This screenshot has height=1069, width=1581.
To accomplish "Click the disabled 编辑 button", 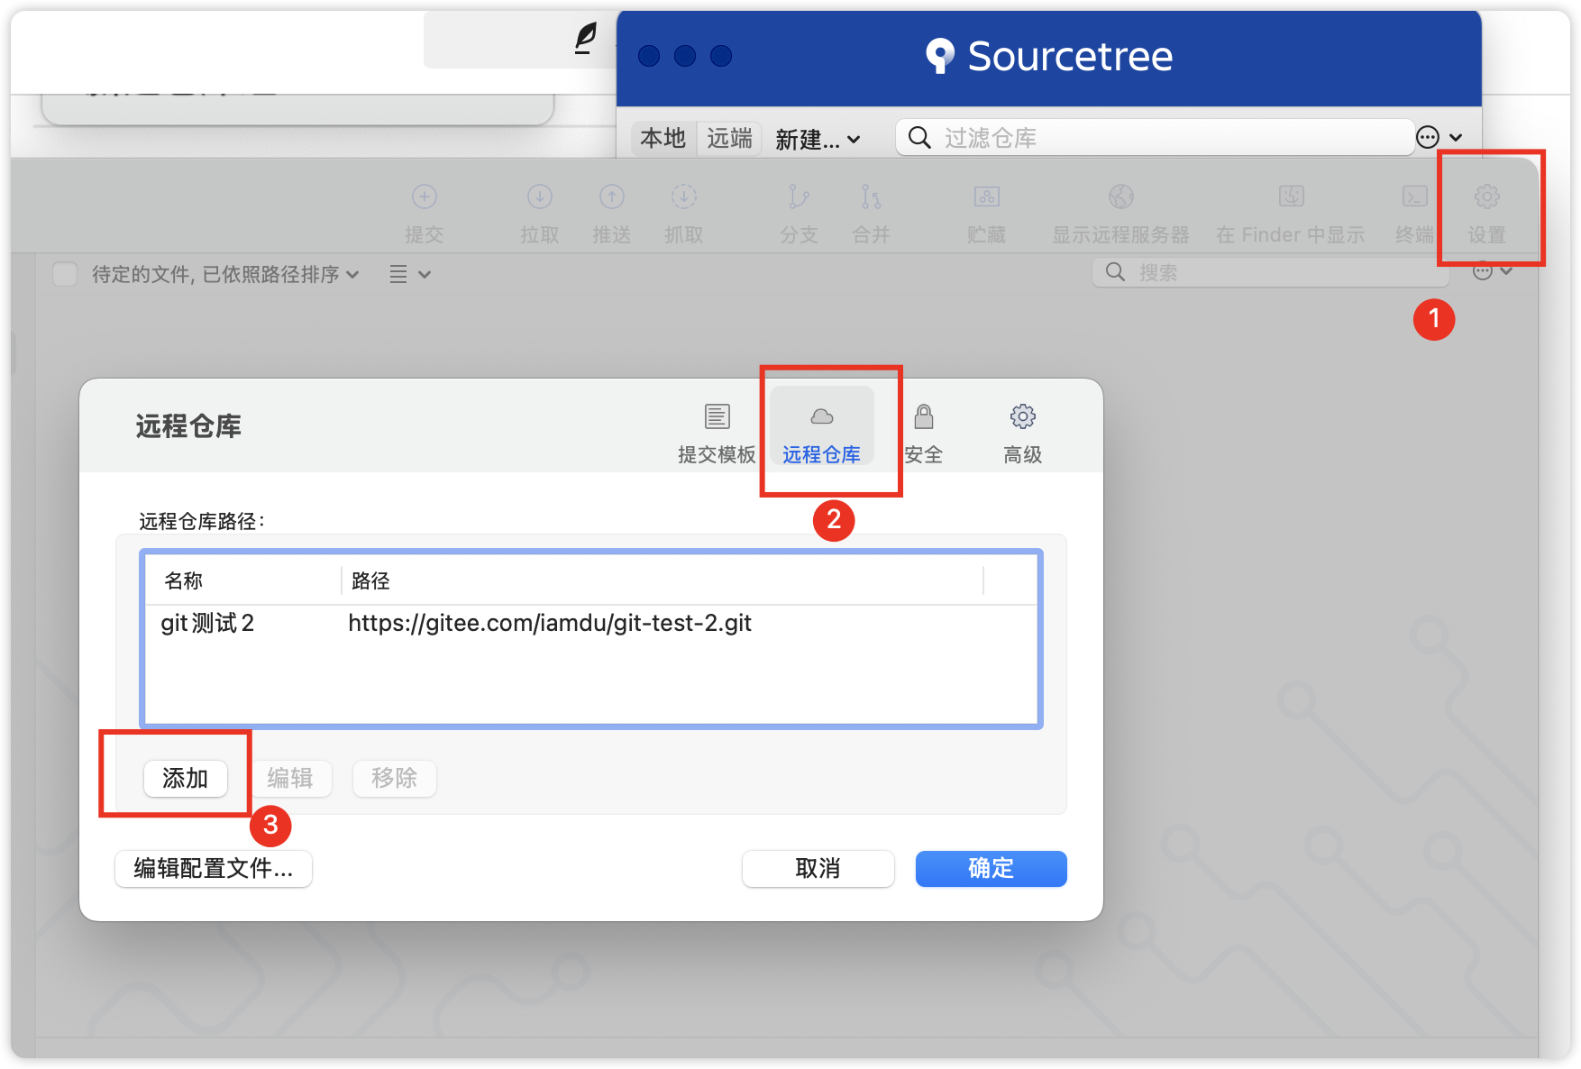I will pyautogui.click(x=290, y=778).
